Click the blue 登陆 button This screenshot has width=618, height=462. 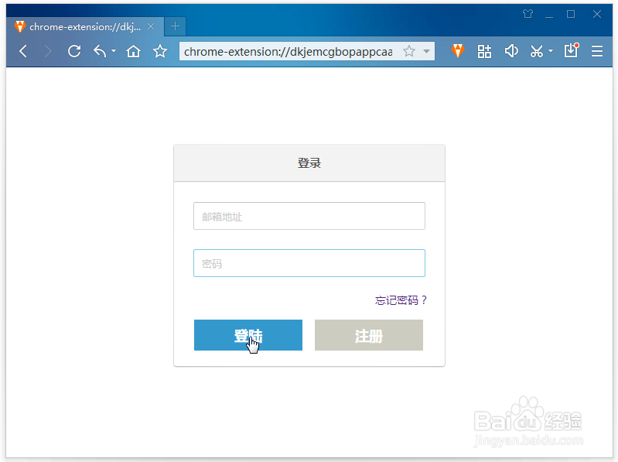248,335
